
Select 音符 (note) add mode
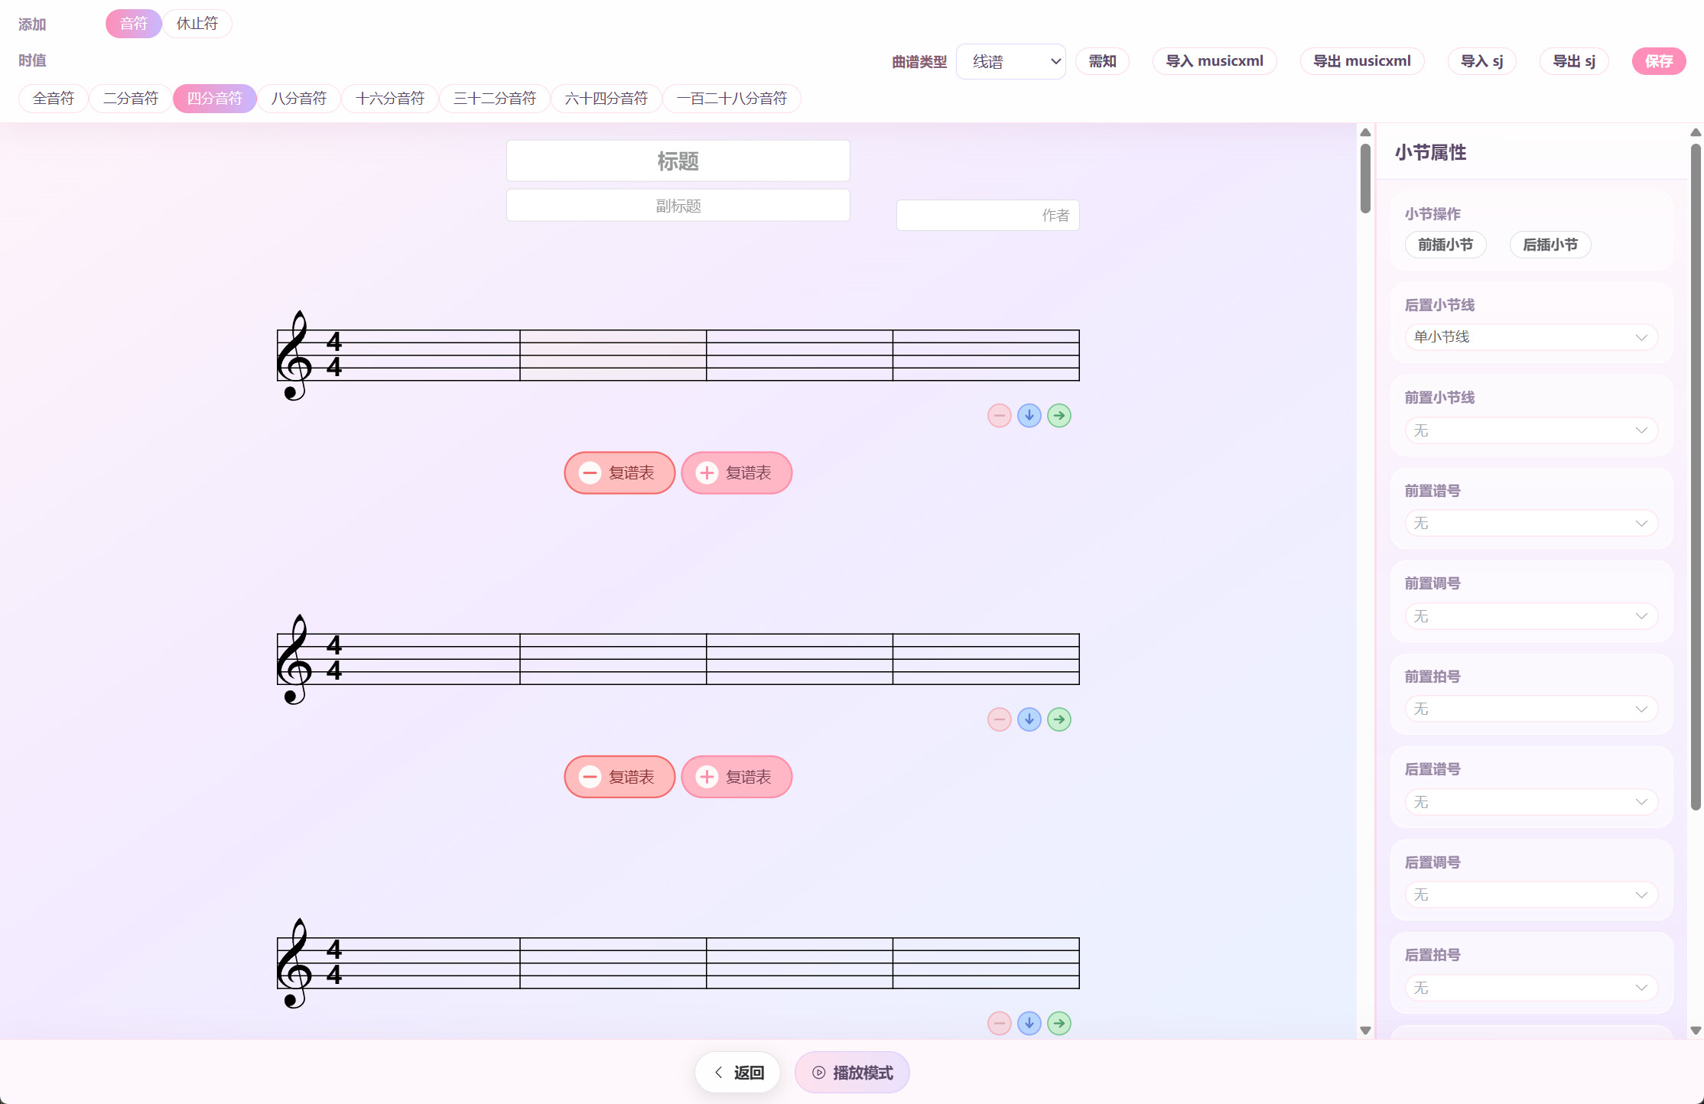[133, 24]
